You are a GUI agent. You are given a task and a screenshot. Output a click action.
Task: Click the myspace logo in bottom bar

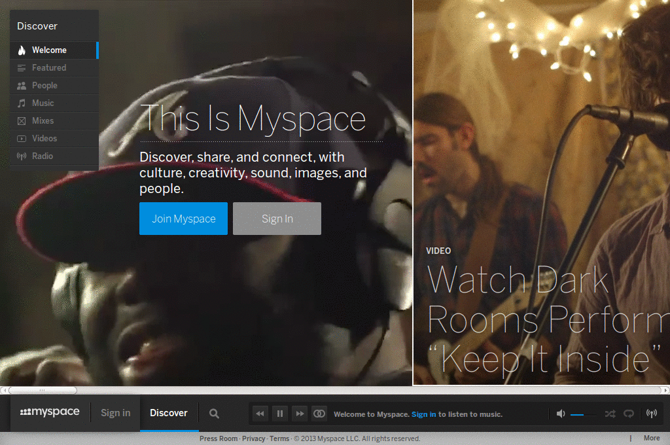point(50,412)
